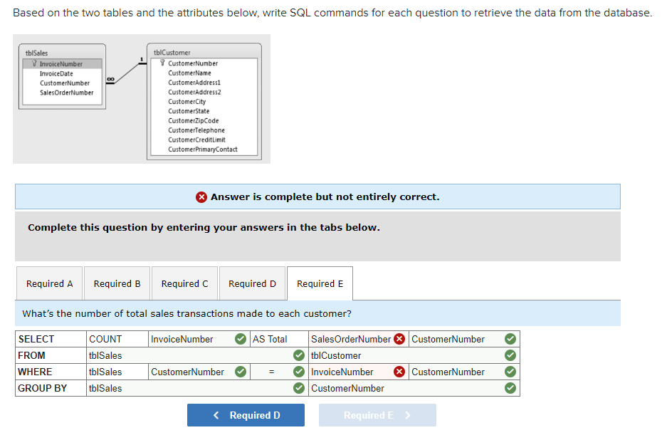The height and width of the screenshot is (445, 662).
Task: Go back with the Required D button
Action: (246, 415)
